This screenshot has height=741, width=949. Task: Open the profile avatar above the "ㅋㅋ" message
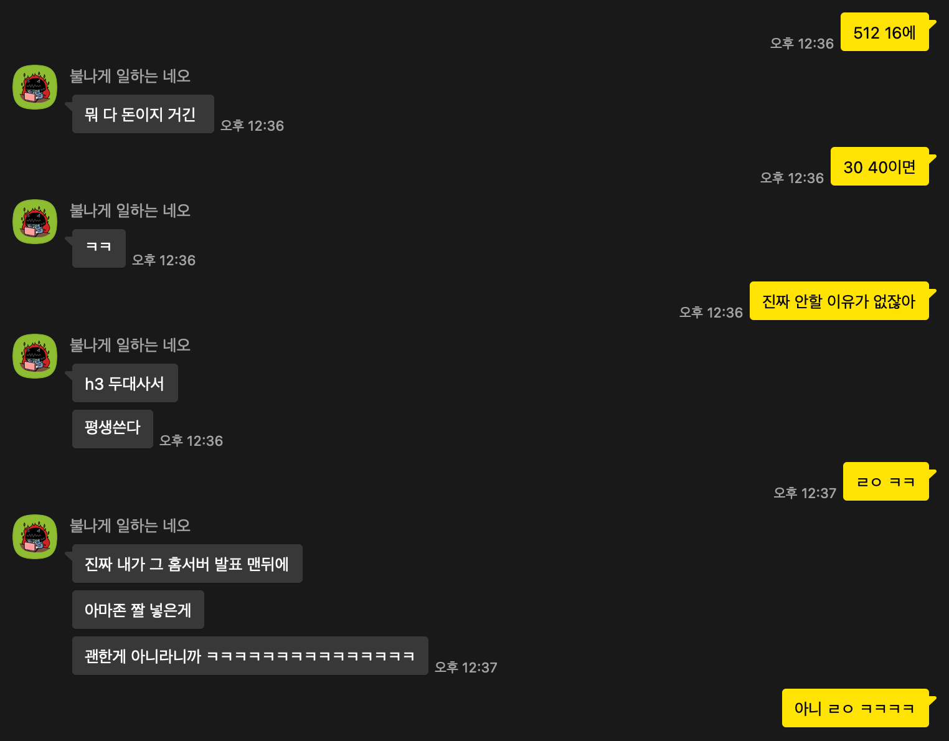(x=35, y=222)
